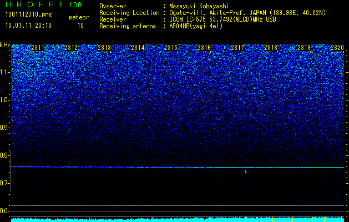
Task: Select the file name 1001112310.png
Action: [29, 15]
